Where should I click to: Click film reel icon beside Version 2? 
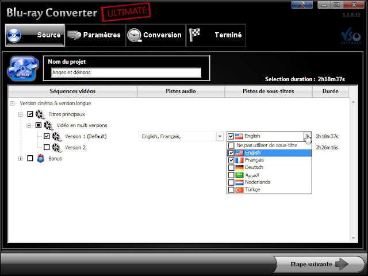57,147
